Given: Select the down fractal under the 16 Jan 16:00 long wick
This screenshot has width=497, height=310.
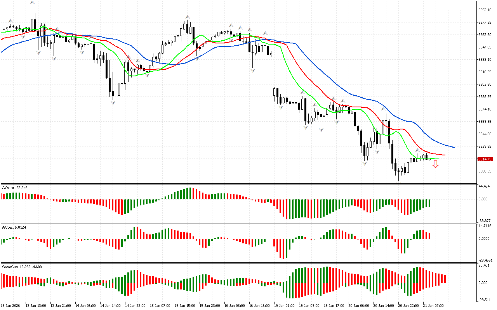Looking at the screenshot, I should pyautogui.click(x=253, y=71).
